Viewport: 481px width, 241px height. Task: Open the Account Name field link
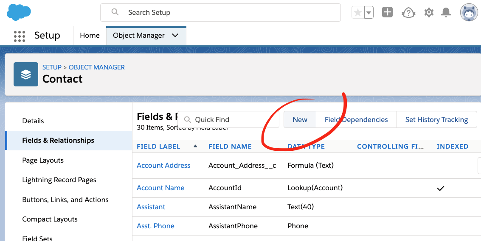pos(160,188)
